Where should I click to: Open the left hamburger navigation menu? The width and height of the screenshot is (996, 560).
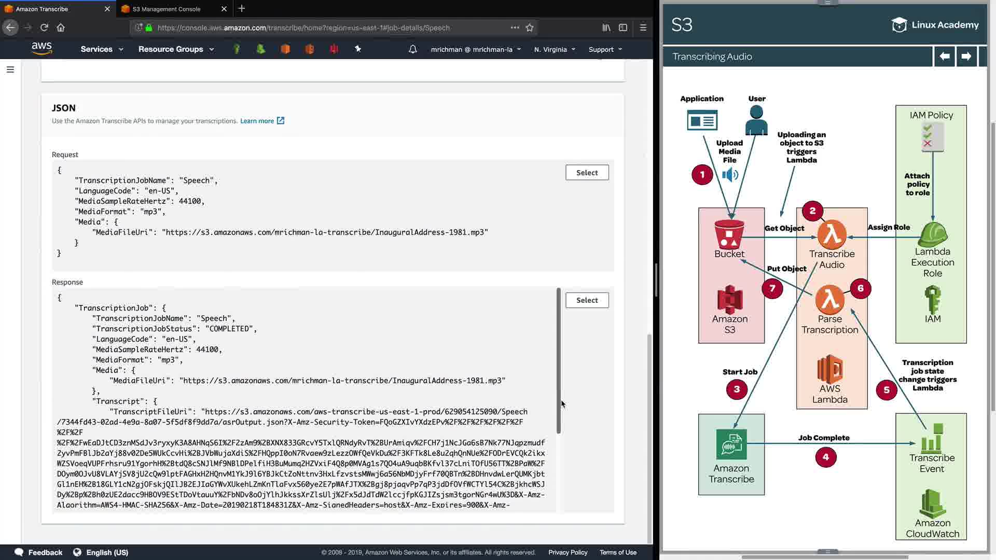pos(10,69)
